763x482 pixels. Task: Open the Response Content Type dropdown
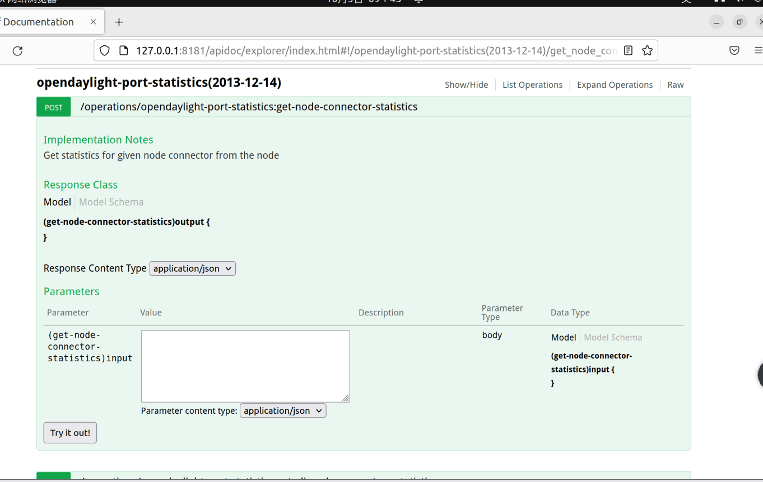(192, 268)
